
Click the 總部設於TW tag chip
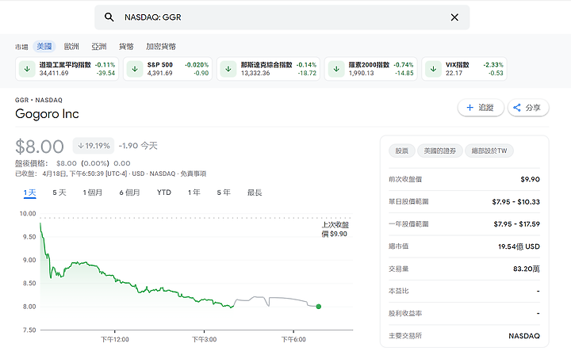click(x=489, y=151)
